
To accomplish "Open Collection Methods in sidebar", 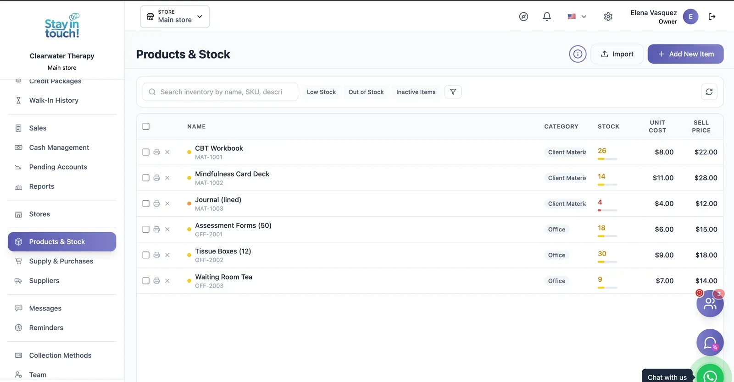I will tap(62, 355).
